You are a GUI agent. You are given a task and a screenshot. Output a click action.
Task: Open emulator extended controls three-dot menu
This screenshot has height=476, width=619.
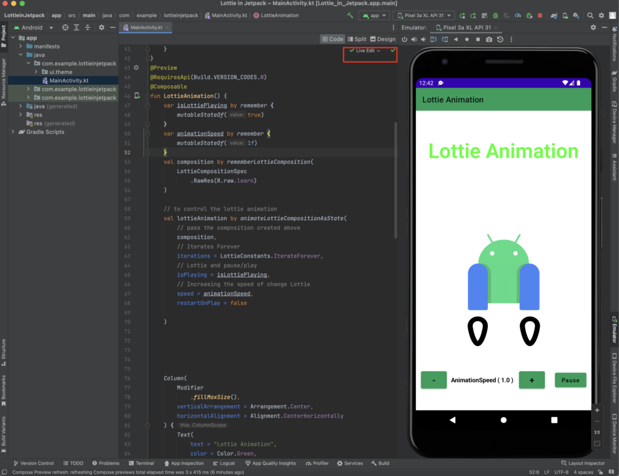click(x=511, y=39)
